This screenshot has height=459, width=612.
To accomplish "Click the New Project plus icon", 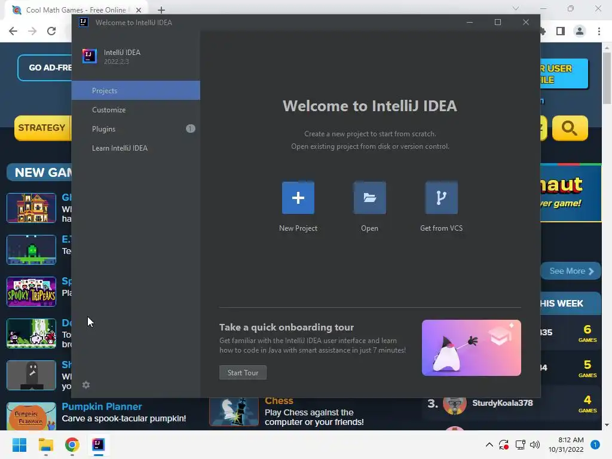I will tap(298, 197).
